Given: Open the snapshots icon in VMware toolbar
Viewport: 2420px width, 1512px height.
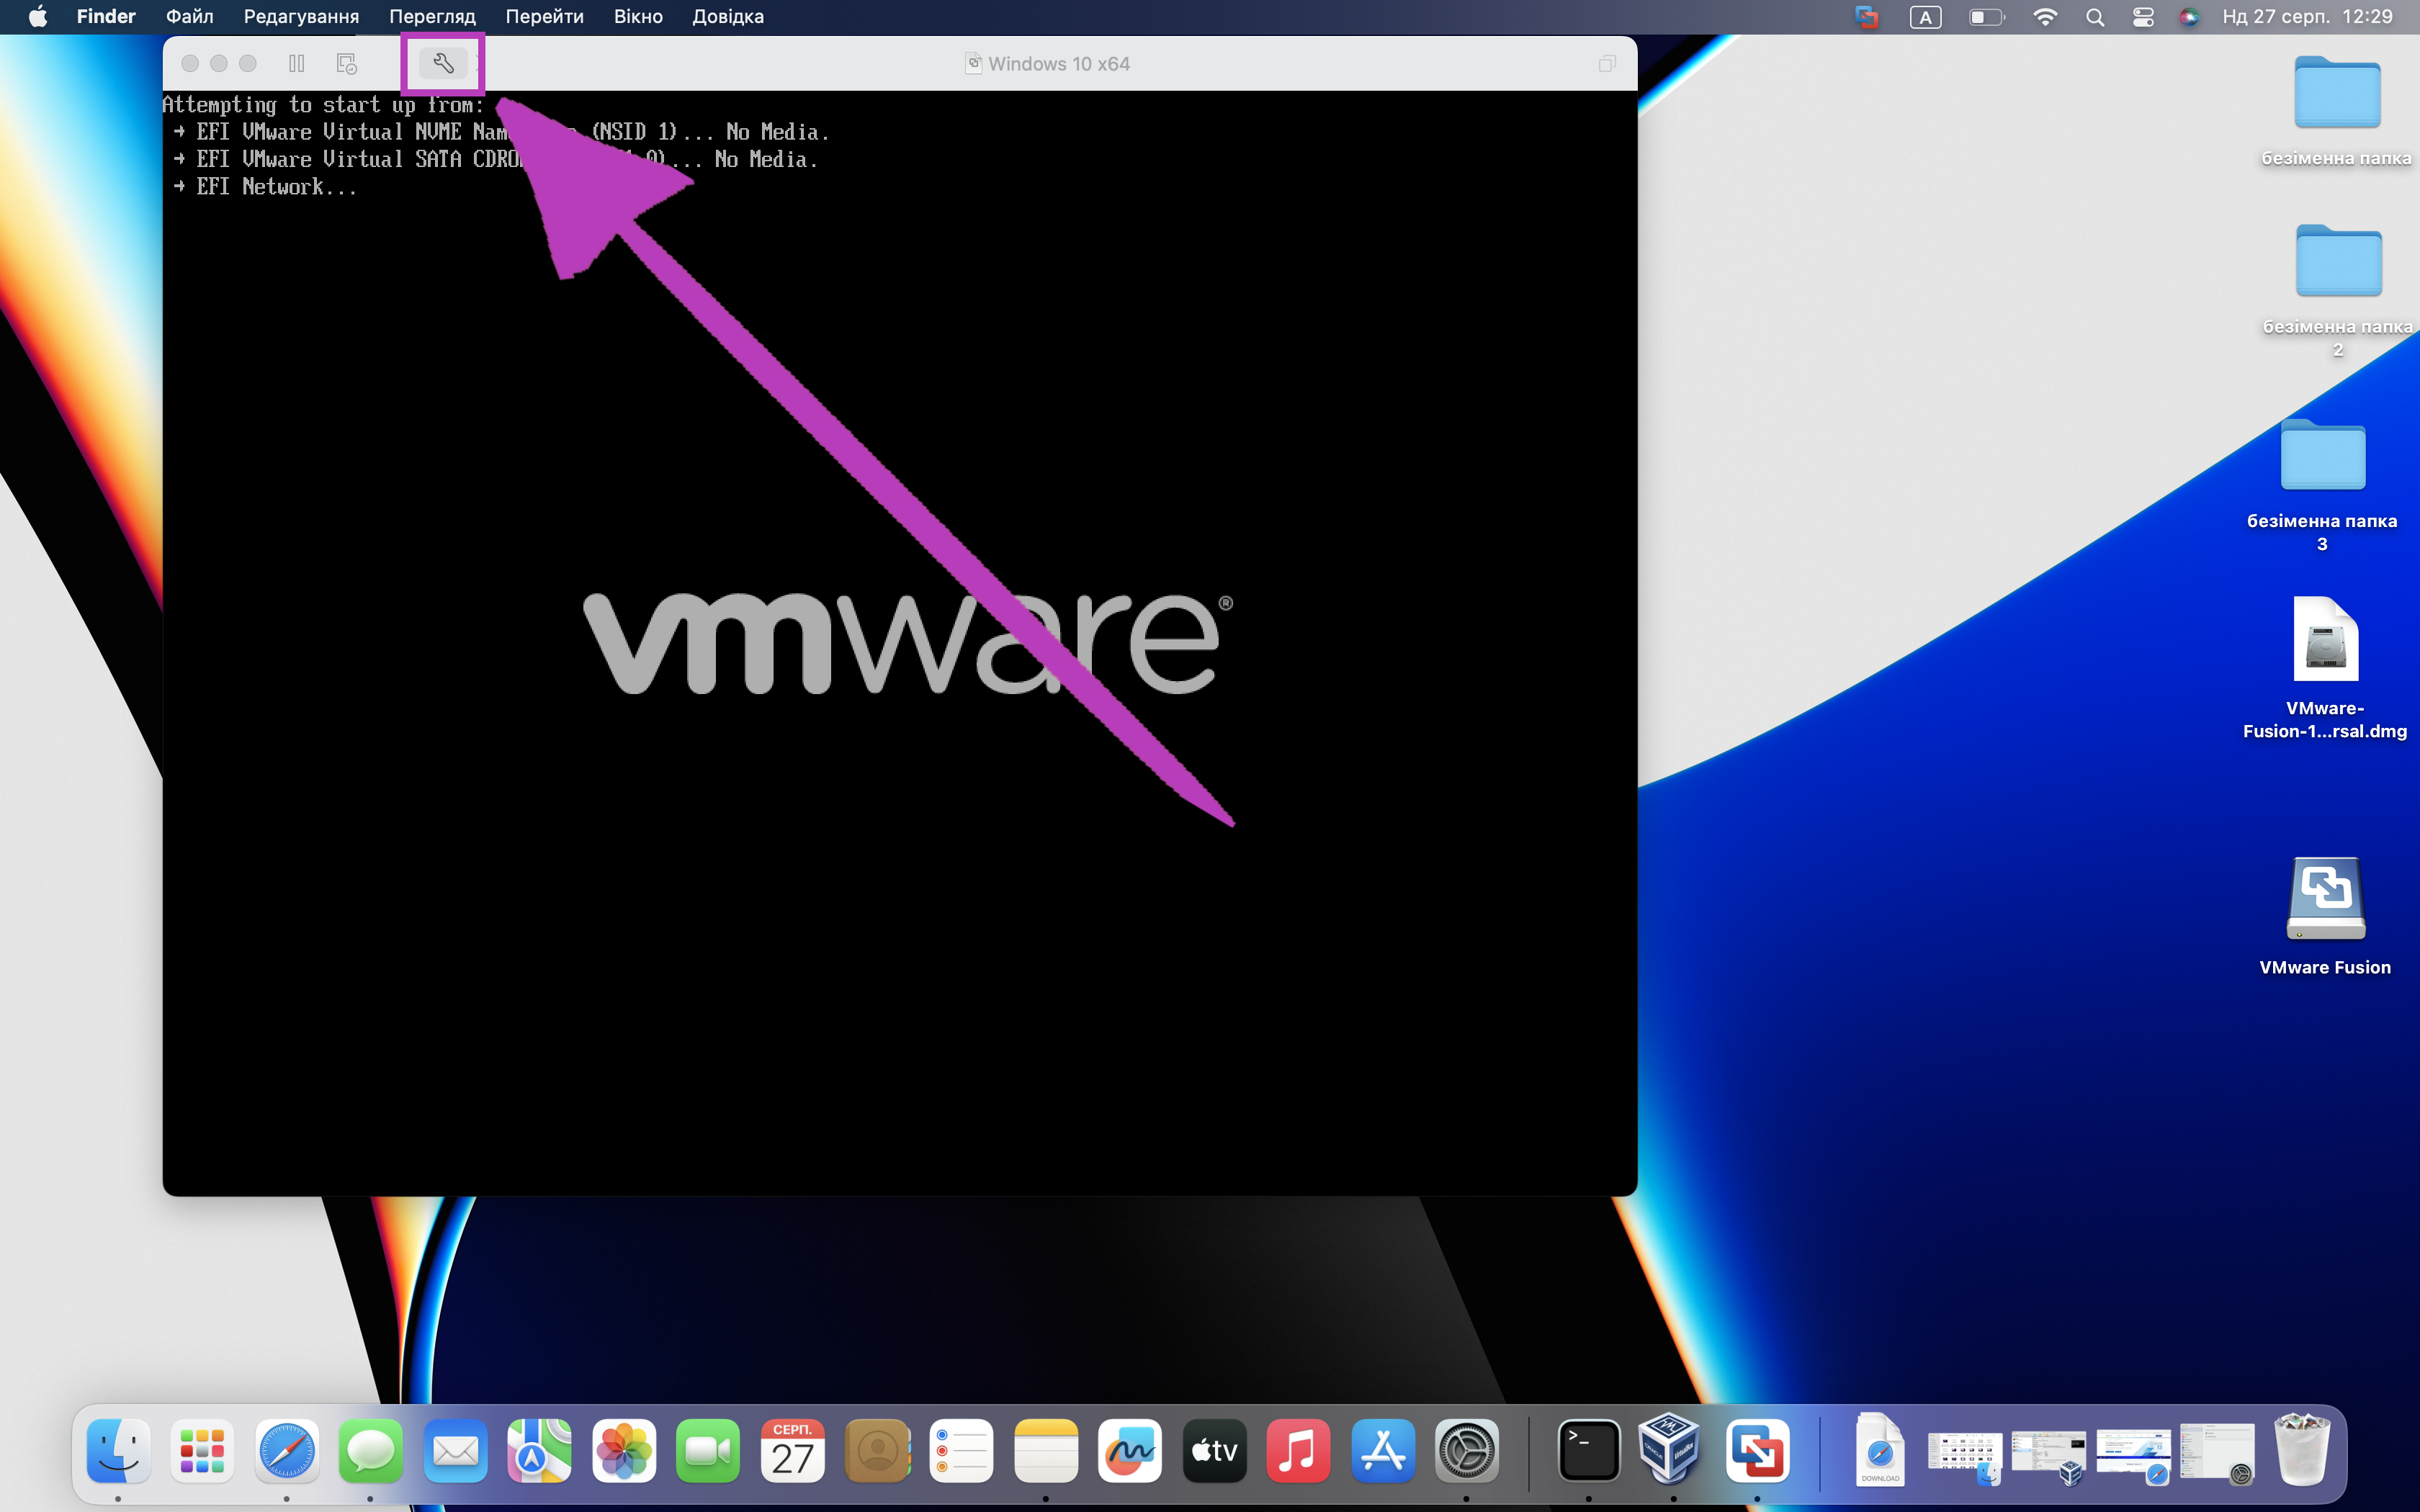Looking at the screenshot, I should tap(347, 63).
